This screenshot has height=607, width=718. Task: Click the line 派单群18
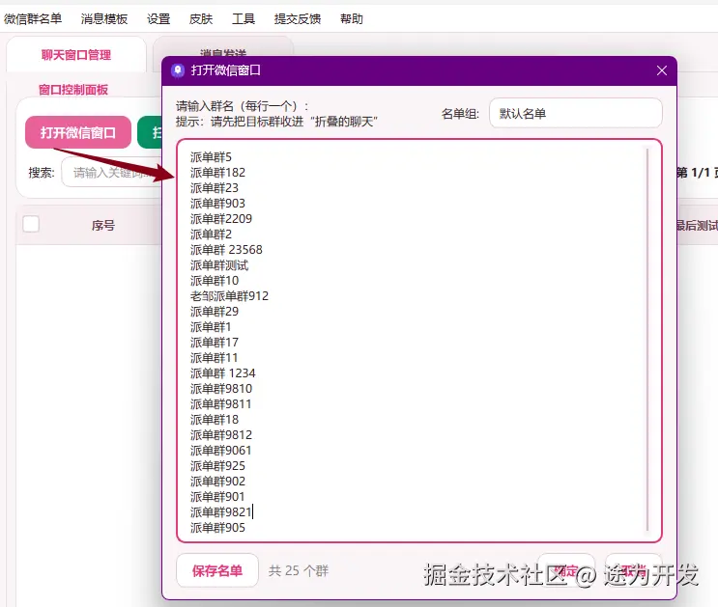(x=215, y=420)
